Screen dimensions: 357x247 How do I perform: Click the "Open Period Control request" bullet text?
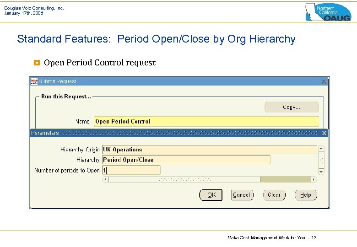100,63
